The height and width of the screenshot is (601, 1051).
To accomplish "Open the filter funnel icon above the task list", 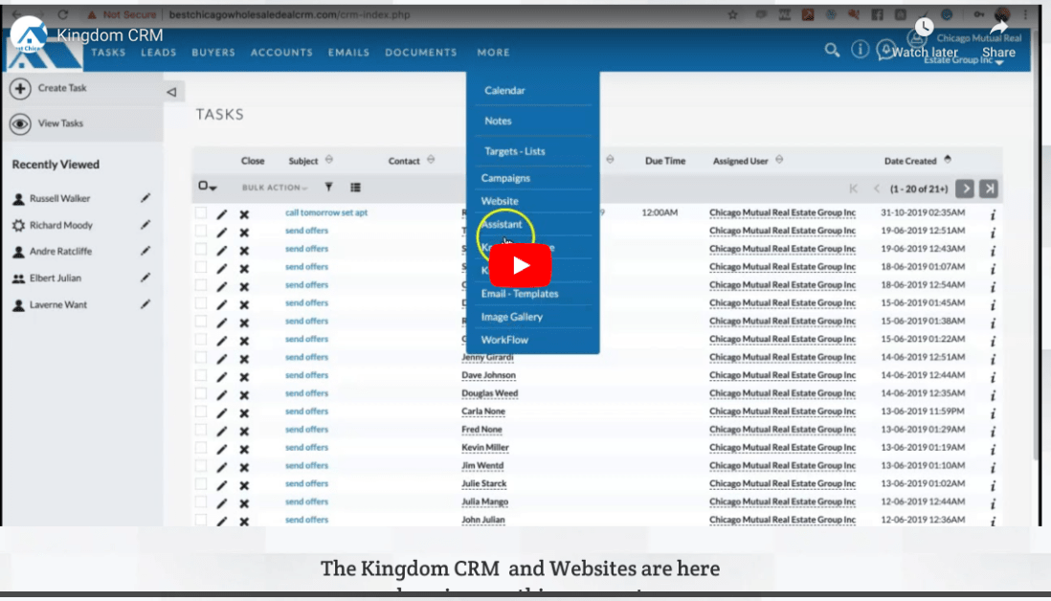I will [328, 187].
